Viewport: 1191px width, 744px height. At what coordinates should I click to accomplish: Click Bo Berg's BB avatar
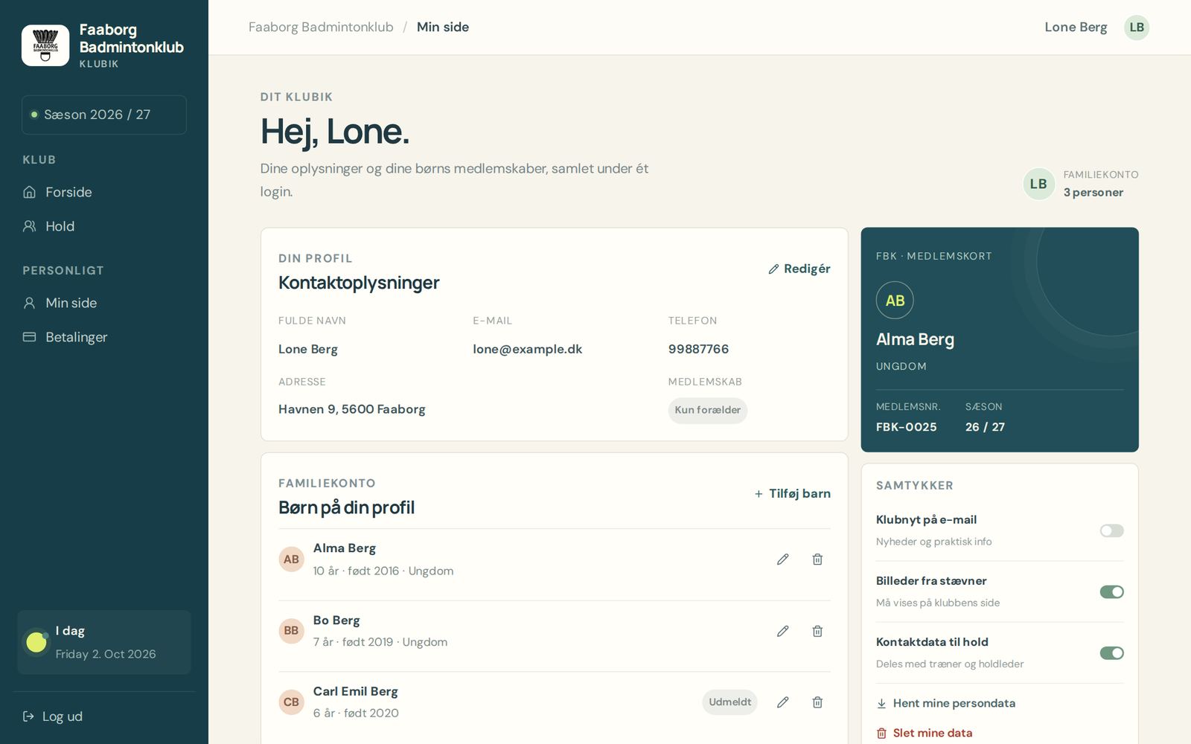pyautogui.click(x=291, y=631)
